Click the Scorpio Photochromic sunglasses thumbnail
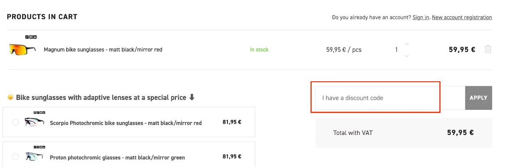Viewport: 520px width, 167px height. pyautogui.click(x=34, y=122)
